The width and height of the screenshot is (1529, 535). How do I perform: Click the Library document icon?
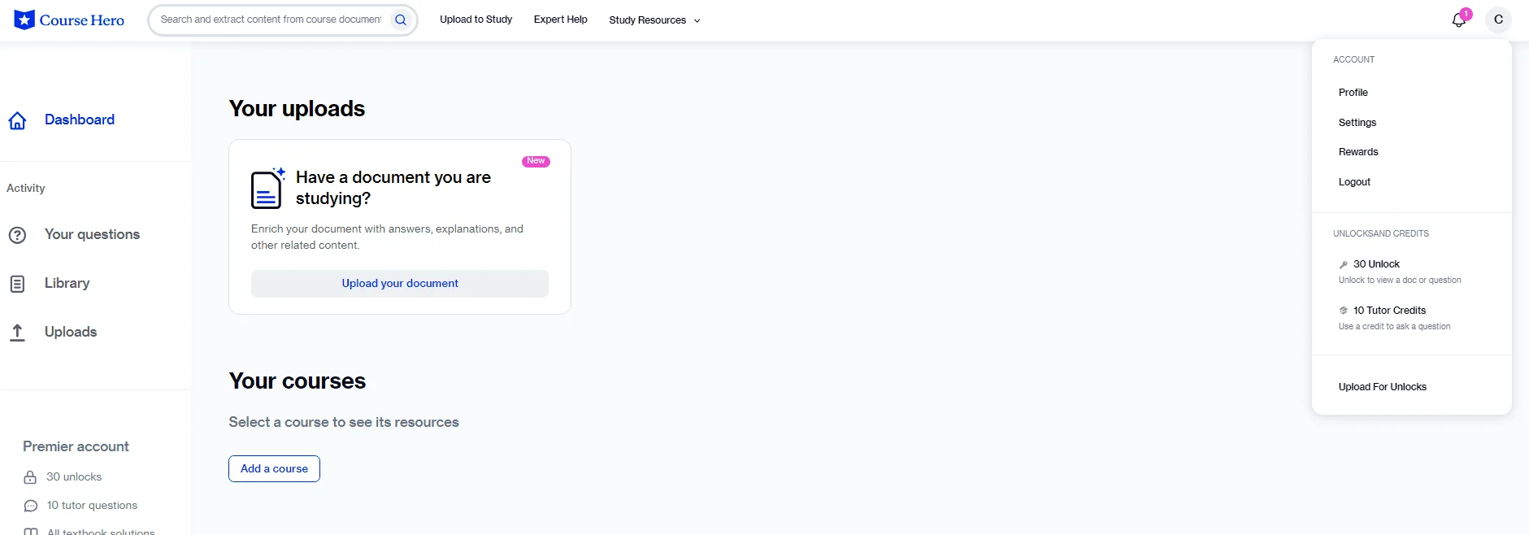tap(17, 284)
